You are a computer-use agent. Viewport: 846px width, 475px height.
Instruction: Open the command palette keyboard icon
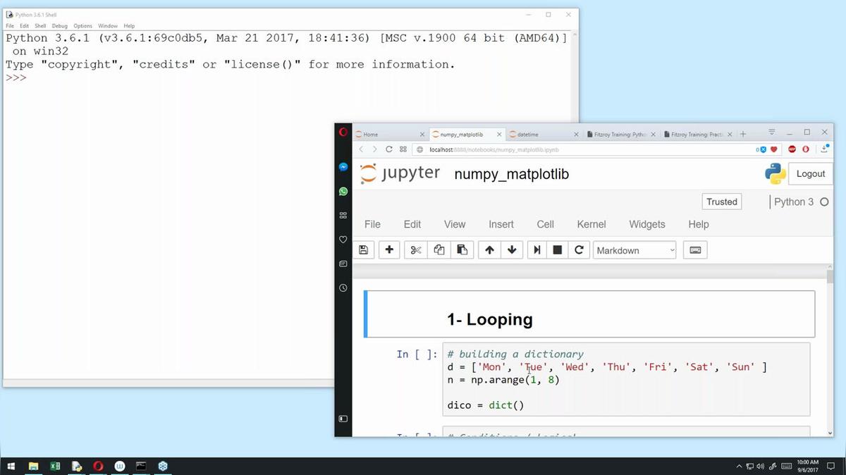(x=695, y=250)
